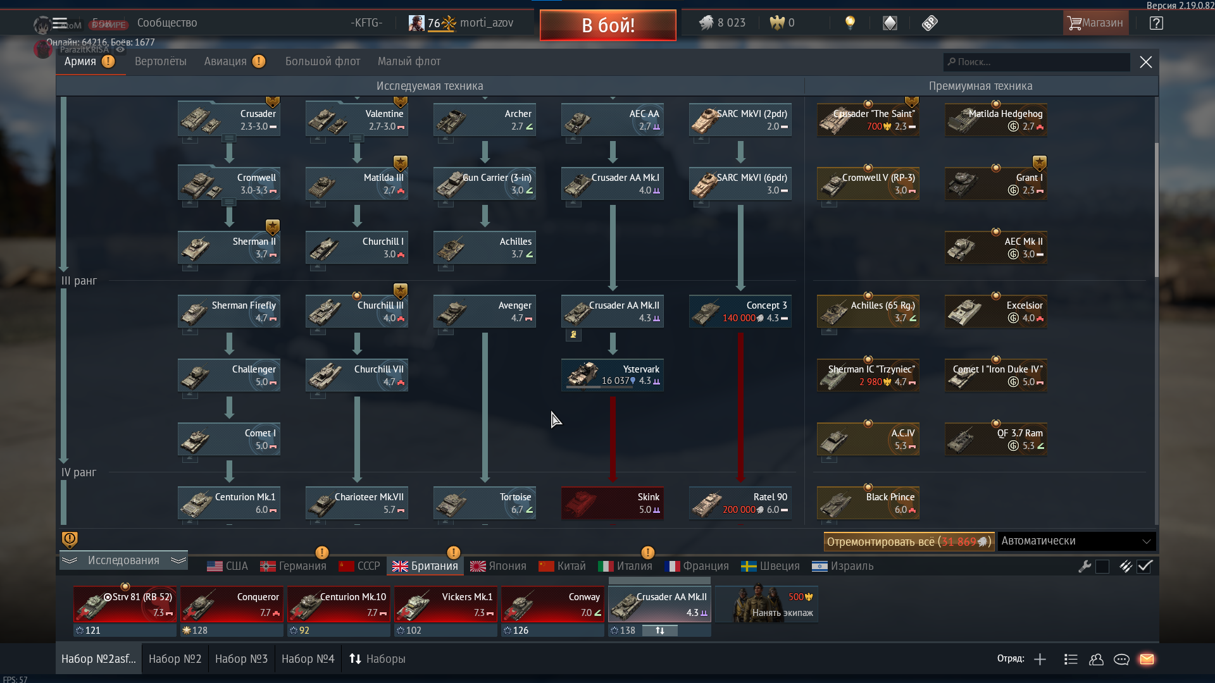Screen dimensions: 1215x683
Task: Open the Сообщество menu
Action: tap(167, 23)
